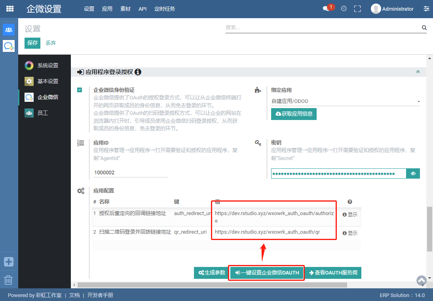
Task: Click the vertical scrollbar thumb
Action: 429,229
